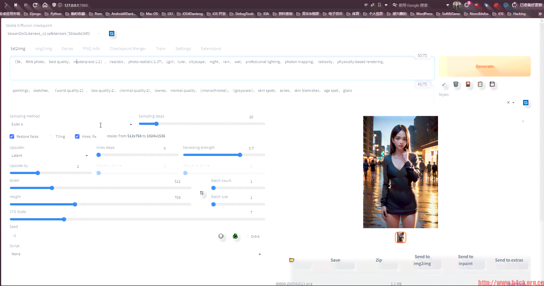544x286 pixels.
Task: Bookmark this page with the bookmark icon
Action: point(379,5)
